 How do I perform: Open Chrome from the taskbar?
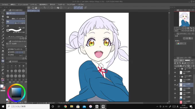coord(65,106)
